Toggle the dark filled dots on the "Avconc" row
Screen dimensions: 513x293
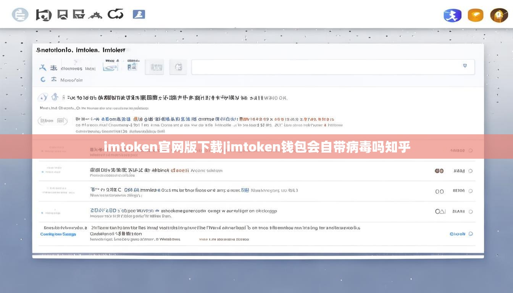(439, 171)
